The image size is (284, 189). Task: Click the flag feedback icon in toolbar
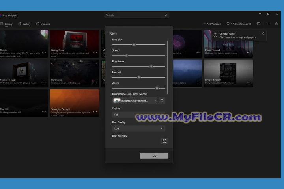click(259, 24)
